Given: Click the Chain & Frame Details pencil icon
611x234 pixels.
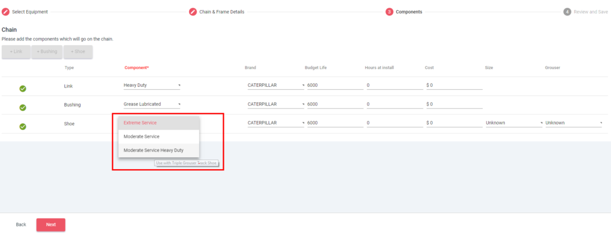Looking at the screenshot, I should (x=193, y=12).
